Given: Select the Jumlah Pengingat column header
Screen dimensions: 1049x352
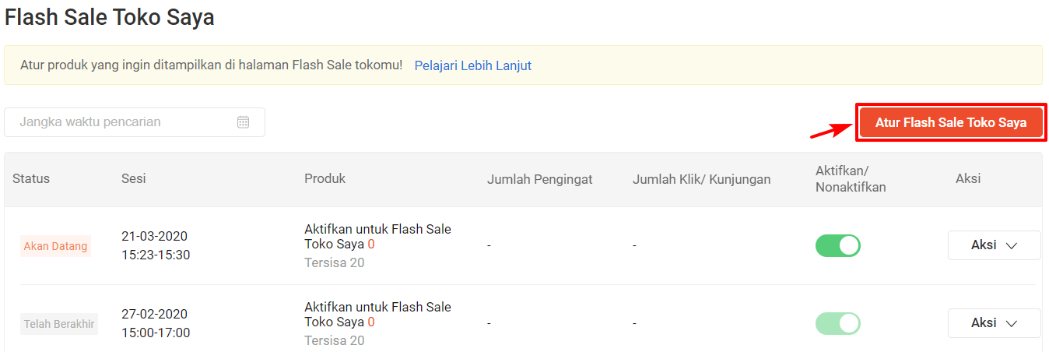Looking at the screenshot, I should click(540, 179).
